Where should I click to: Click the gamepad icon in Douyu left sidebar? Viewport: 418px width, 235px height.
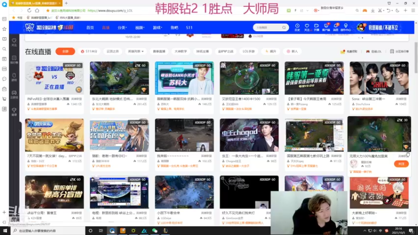tap(14, 94)
